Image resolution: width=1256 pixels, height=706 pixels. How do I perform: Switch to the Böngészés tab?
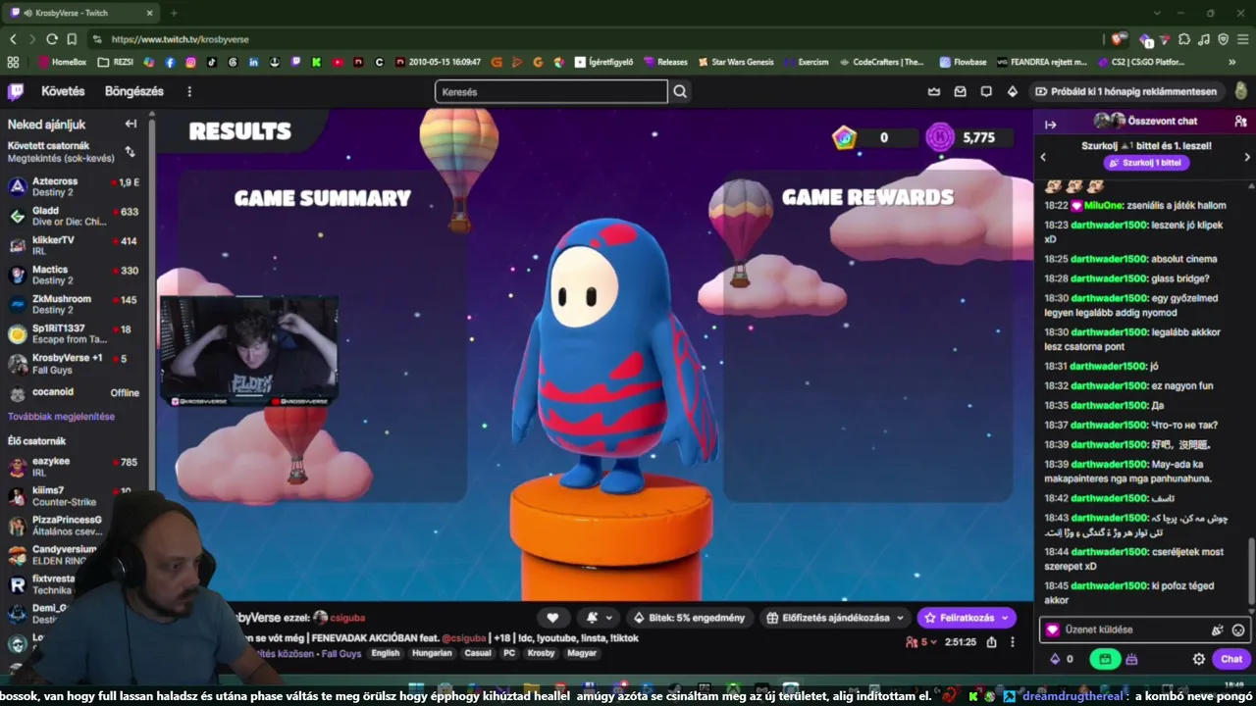point(134,91)
